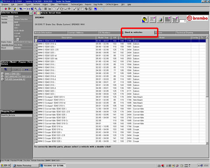Click the printer icon in article header
The image size is (210, 168).
click(x=160, y=20)
